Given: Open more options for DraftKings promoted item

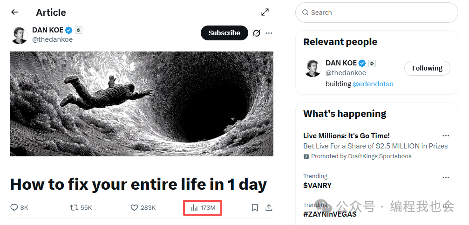Looking at the screenshot, I should click(446, 136).
